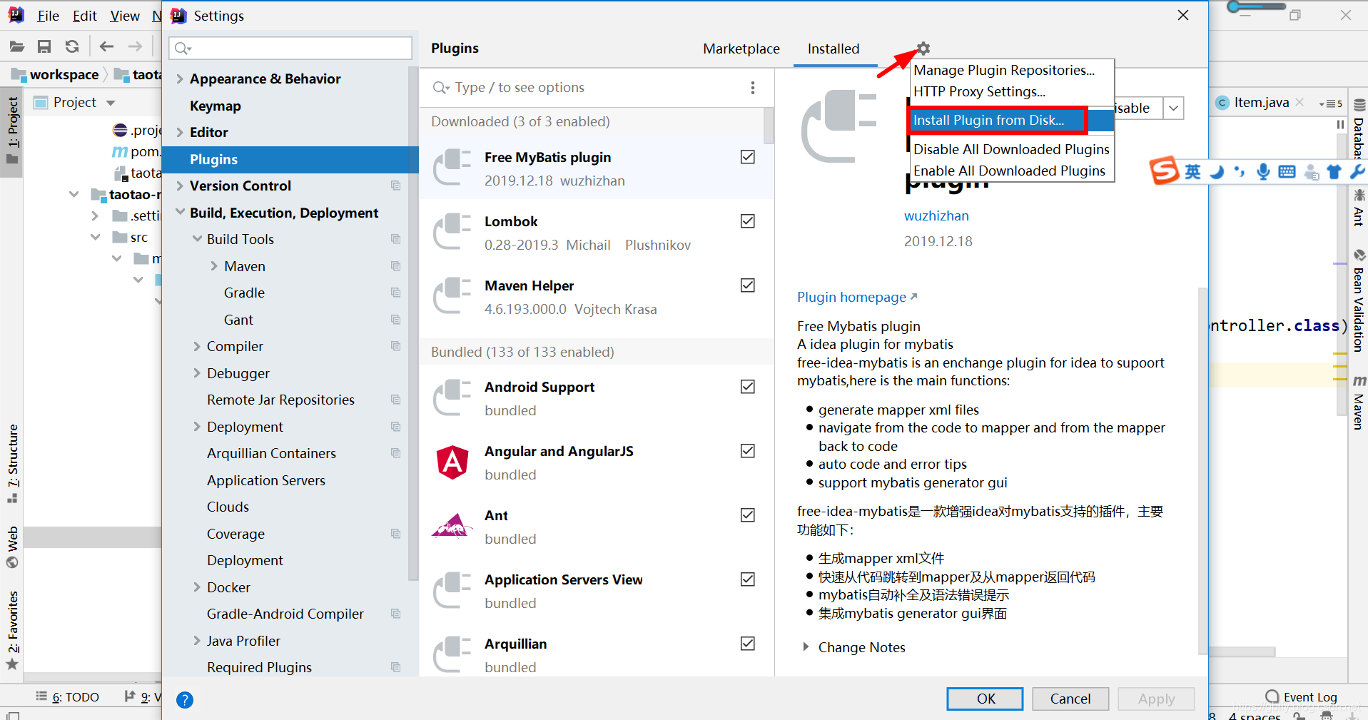Click the Forward navigation arrow
The height and width of the screenshot is (720, 1368).
pos(135,46)
